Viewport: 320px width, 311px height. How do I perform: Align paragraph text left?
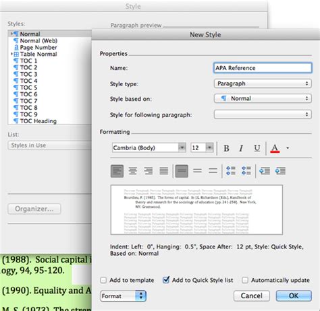coord(117,171)
